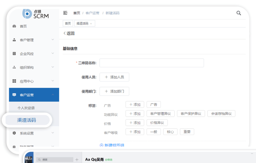The width and height of the screenshot is (256, 163).
Task: Toggle the 一般 tag chip
Action: [154, 132]
